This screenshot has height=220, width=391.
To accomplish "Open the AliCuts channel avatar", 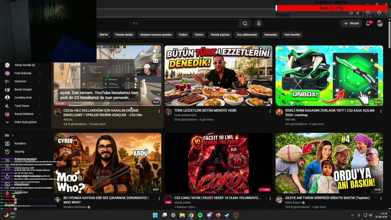I will tap(57, 112).
